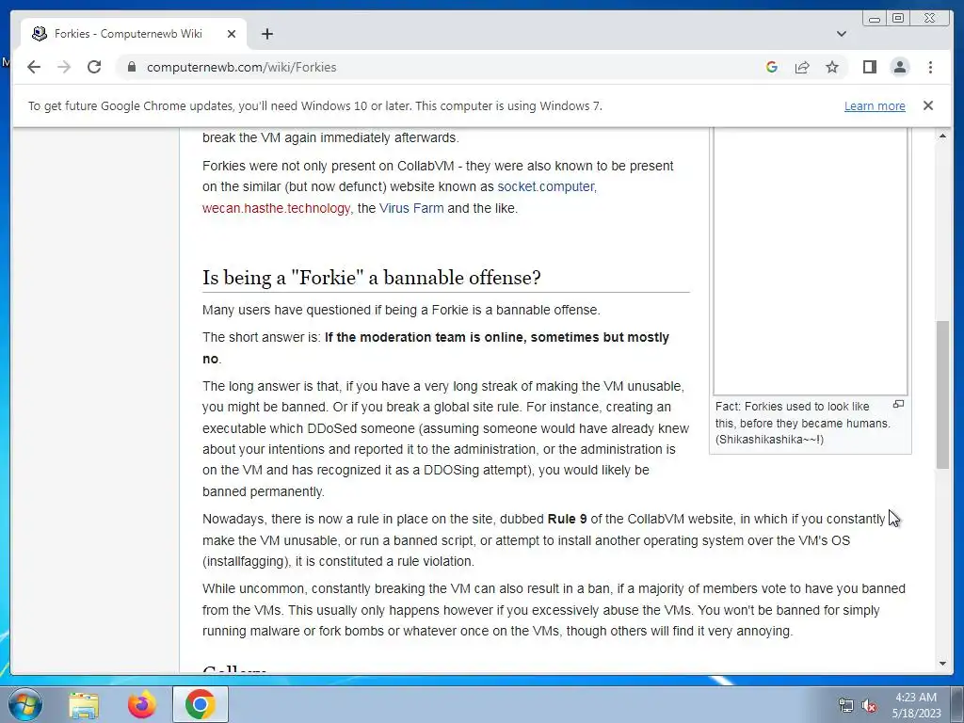Expand the tab search dropdown arrow
Screen dimensions: 964x723
[841, 34]
